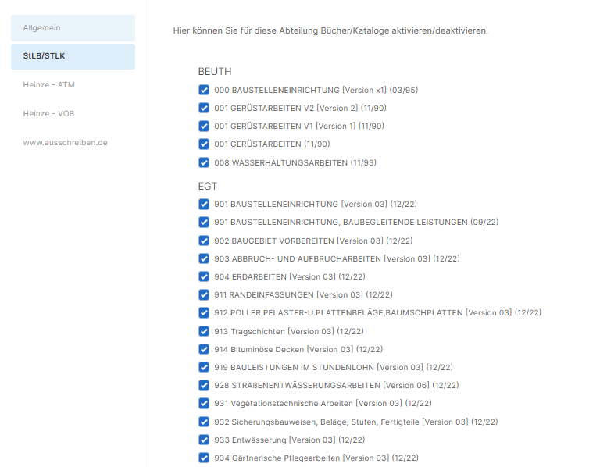Click label '914 Bituminöse Decken [Version 03]'
The width and height of the screenshot is (600, 467).
tap(284, 350)
